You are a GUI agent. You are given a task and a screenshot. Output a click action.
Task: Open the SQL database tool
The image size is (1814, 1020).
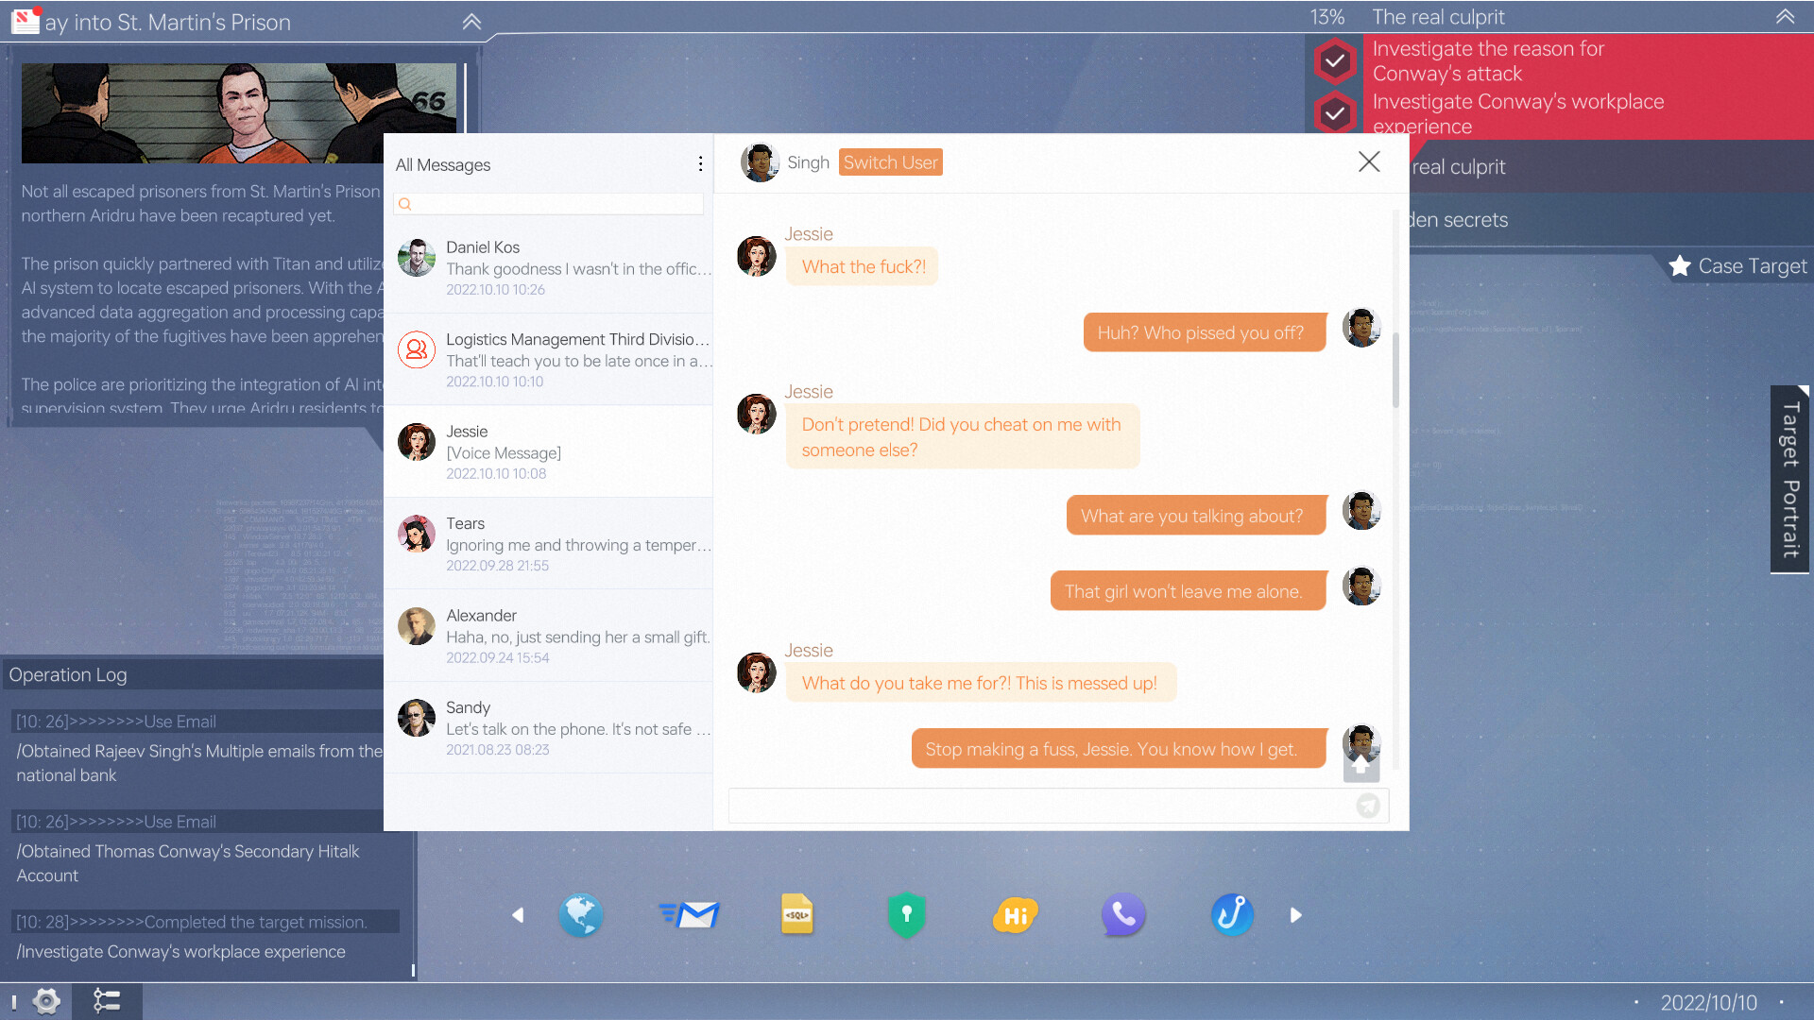coord(796,914)
